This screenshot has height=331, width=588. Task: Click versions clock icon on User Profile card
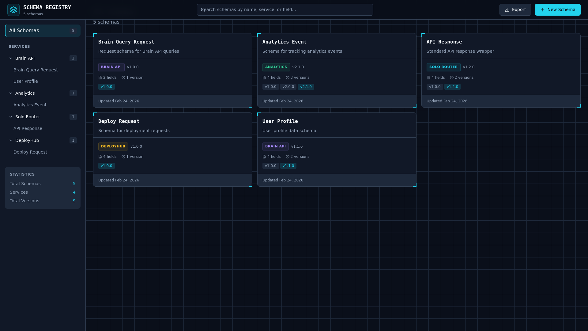click(288, 157)
